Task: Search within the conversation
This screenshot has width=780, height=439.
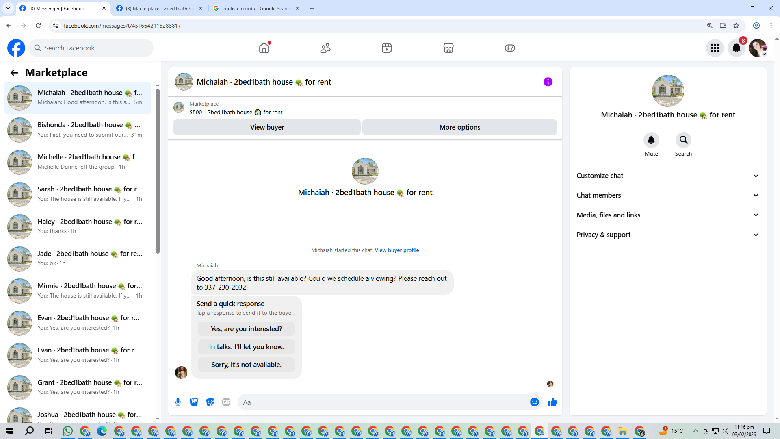Action: pos(683,140)
